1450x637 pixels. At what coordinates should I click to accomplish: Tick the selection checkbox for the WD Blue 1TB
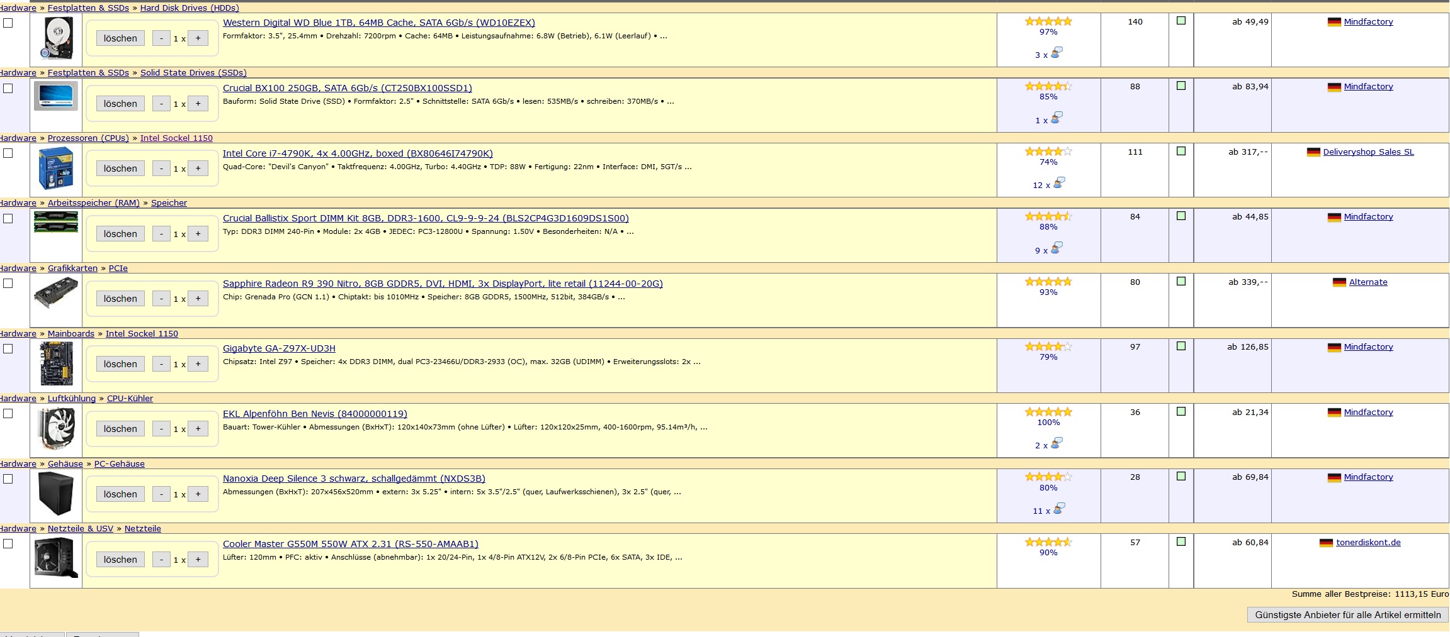[8, 23]
